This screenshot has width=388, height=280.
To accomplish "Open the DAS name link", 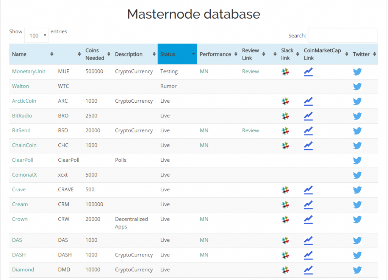I will (x=17, y=240).
